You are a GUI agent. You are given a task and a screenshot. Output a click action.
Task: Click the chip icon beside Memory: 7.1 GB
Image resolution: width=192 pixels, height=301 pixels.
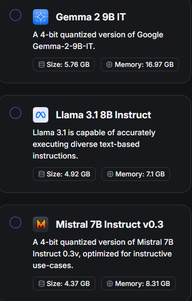click(x=110, y=174)
